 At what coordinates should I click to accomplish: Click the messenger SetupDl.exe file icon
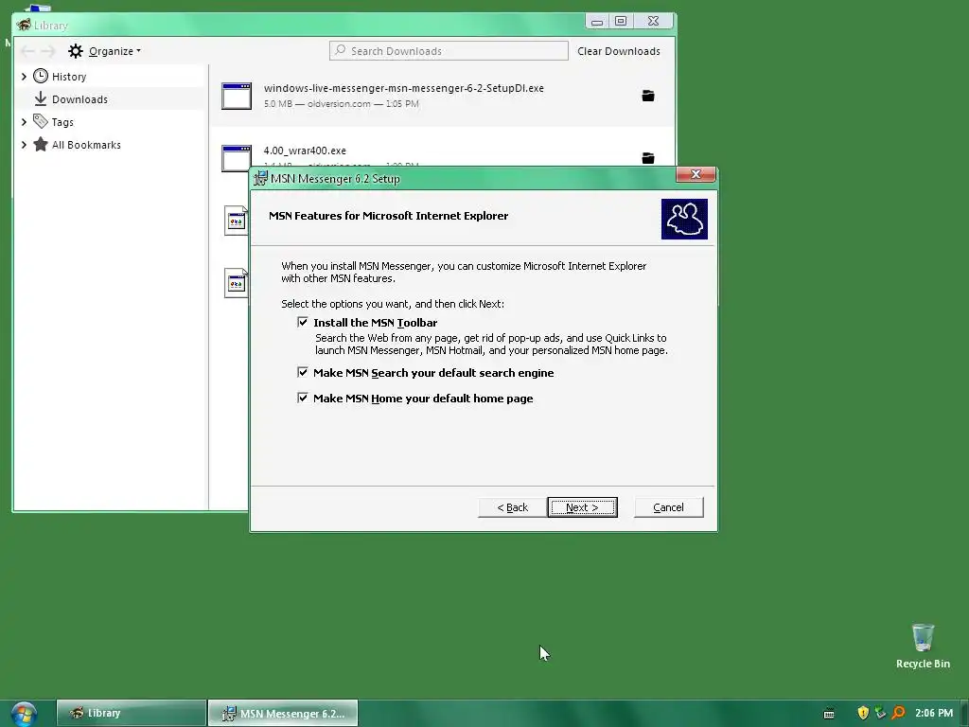click(237, 96)
